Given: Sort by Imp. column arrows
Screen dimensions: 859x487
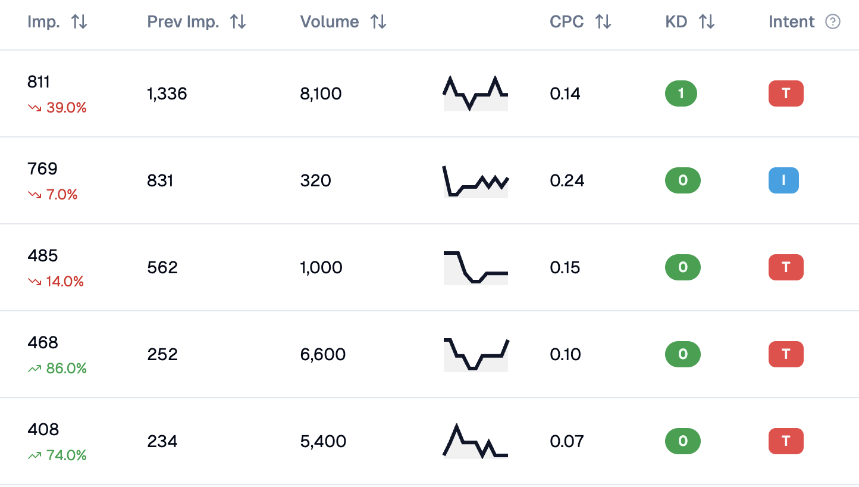Looking at the screenshot, I should [x=79, y=22].
